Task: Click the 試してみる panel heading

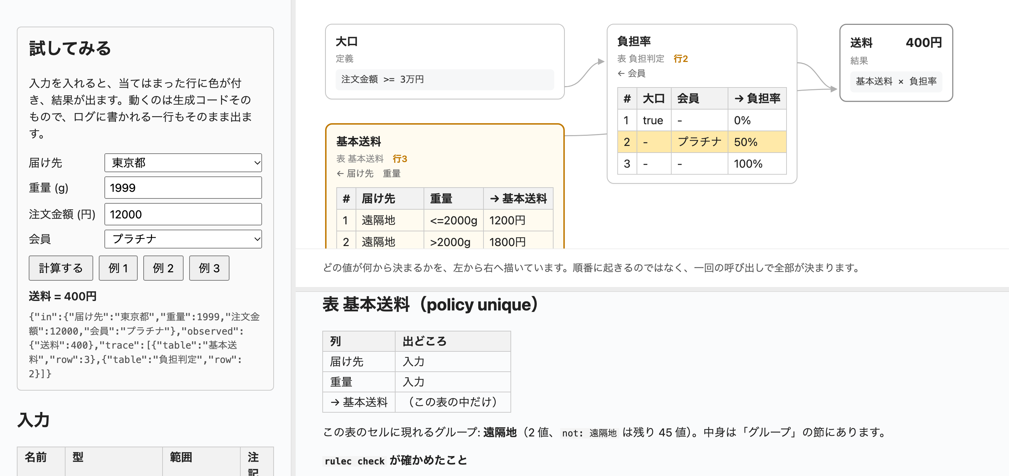Action: [x=70, y=48]
